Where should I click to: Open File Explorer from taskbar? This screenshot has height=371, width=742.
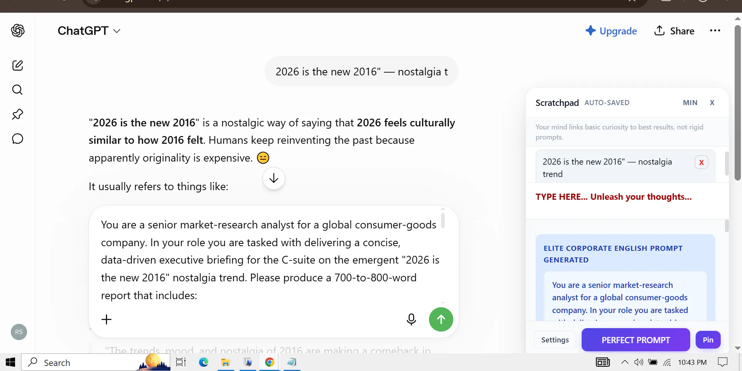tap(226, 362)
